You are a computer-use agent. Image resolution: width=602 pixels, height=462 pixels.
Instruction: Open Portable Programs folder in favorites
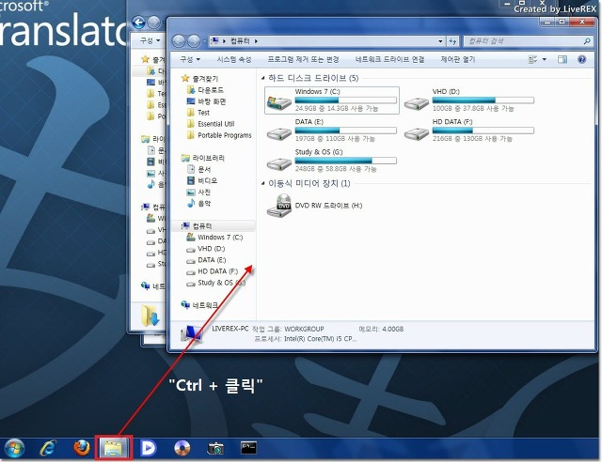pos(225,135)
